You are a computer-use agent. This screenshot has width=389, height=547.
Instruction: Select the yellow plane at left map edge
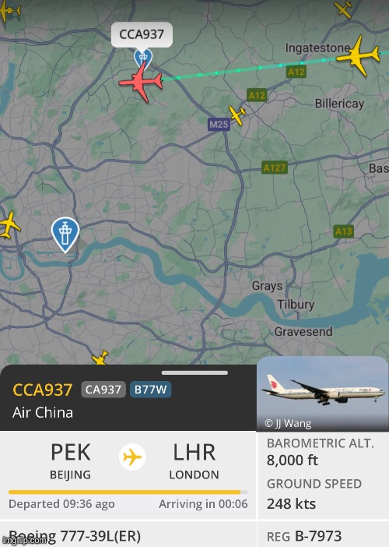point(9,225)
